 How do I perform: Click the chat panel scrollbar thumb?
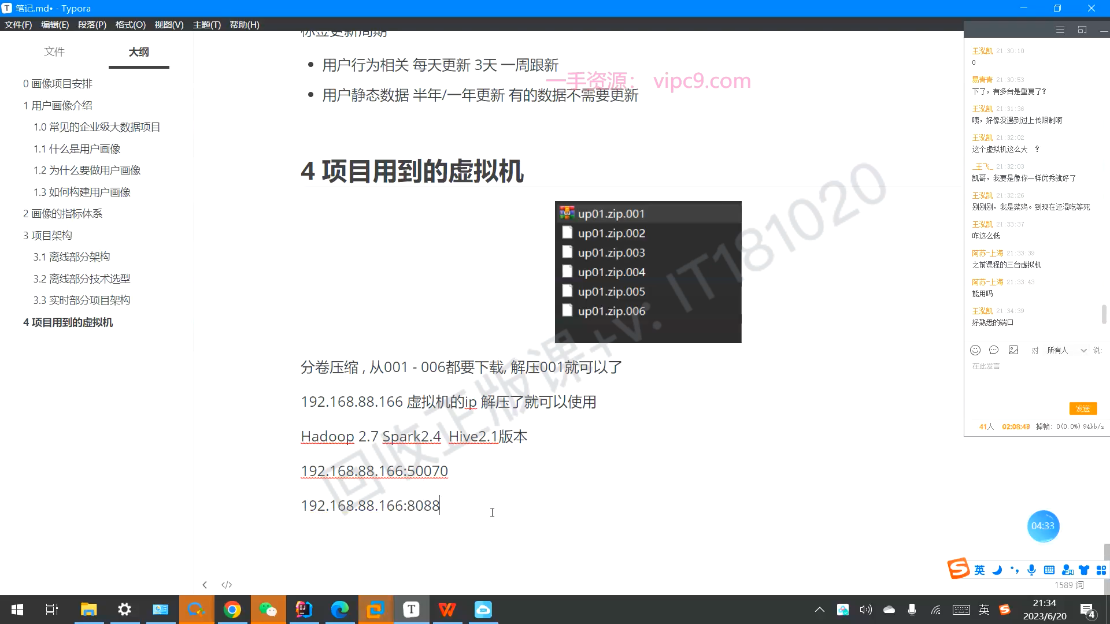(1104, 314)
